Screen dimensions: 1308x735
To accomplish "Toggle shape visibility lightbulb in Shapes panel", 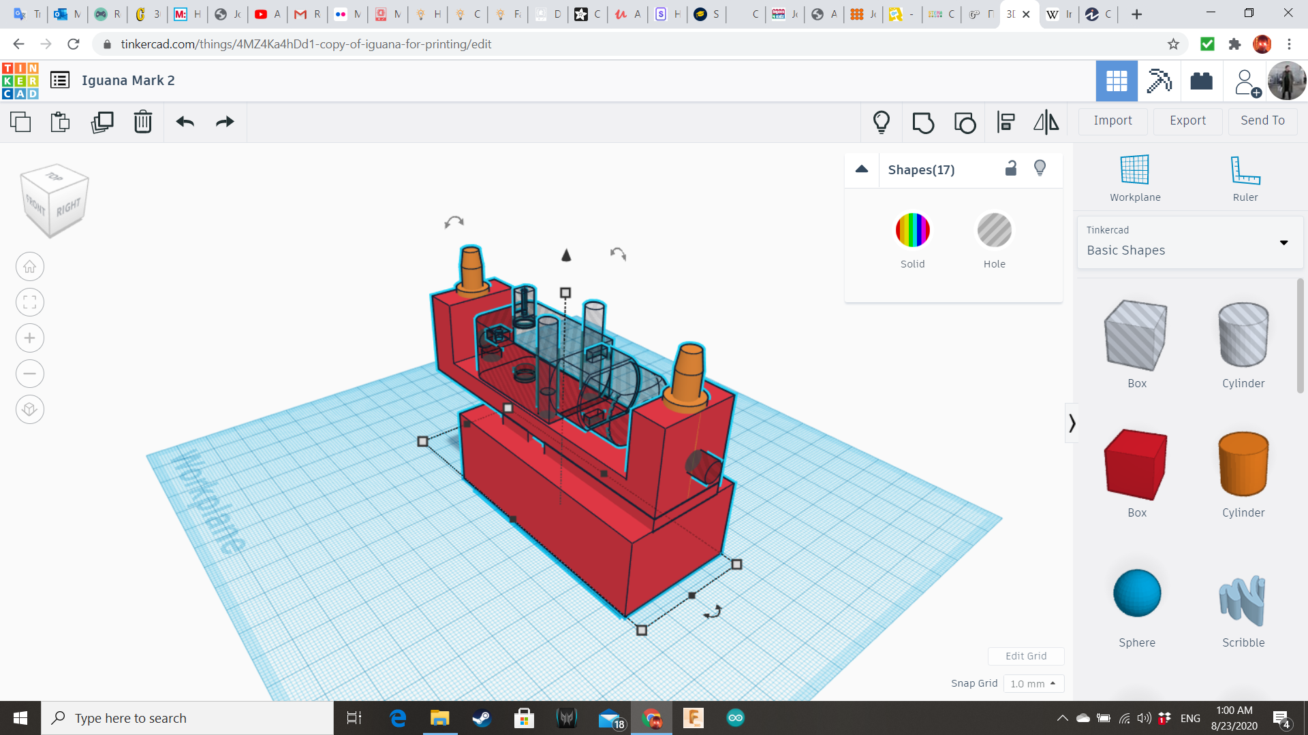I will (x=1040, y=169).
